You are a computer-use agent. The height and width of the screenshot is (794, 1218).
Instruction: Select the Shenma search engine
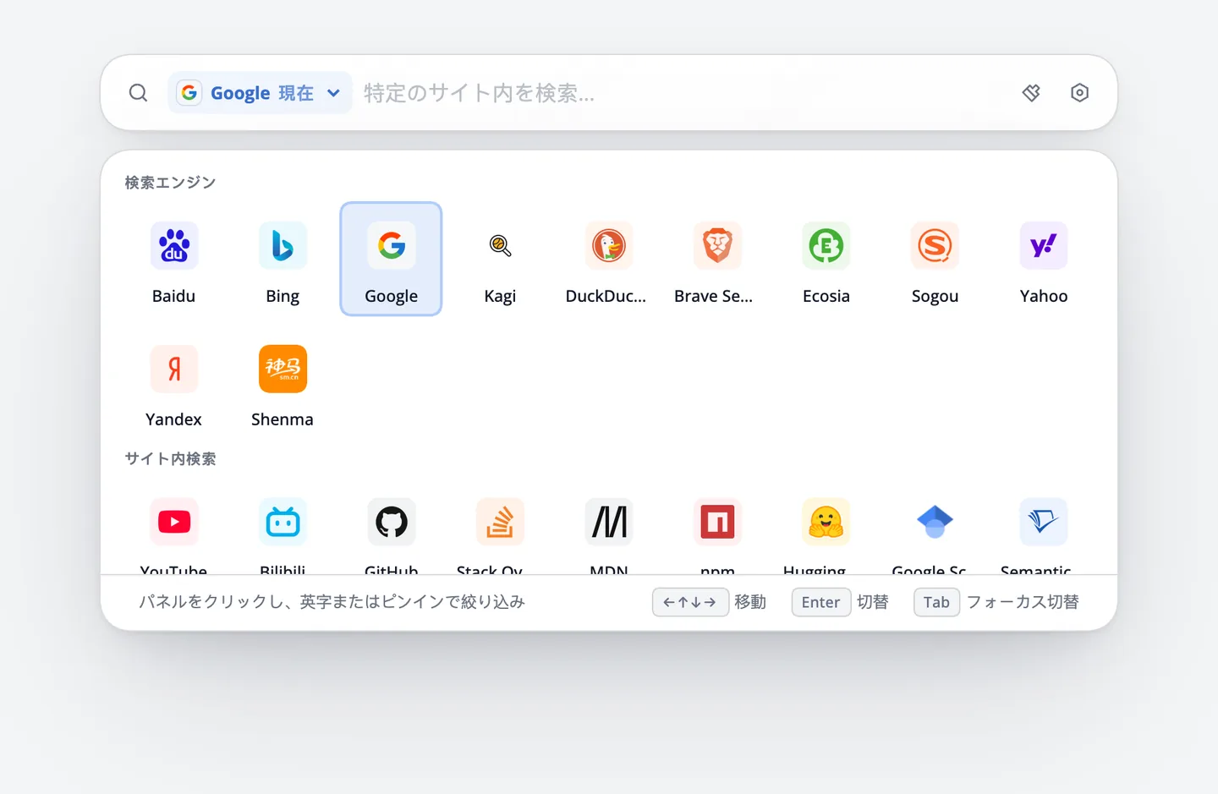click(283, 382)
